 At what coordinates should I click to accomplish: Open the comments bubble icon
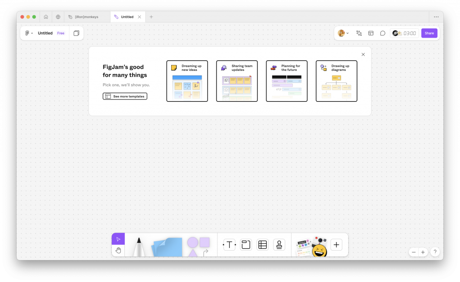pyautogui.click(x=383, y=33)
